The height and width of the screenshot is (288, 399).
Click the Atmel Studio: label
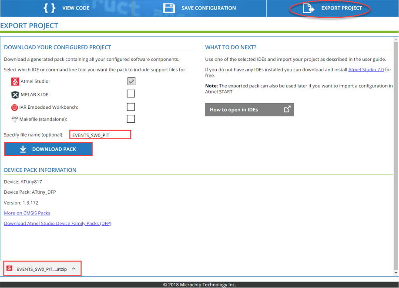[35, 81]
